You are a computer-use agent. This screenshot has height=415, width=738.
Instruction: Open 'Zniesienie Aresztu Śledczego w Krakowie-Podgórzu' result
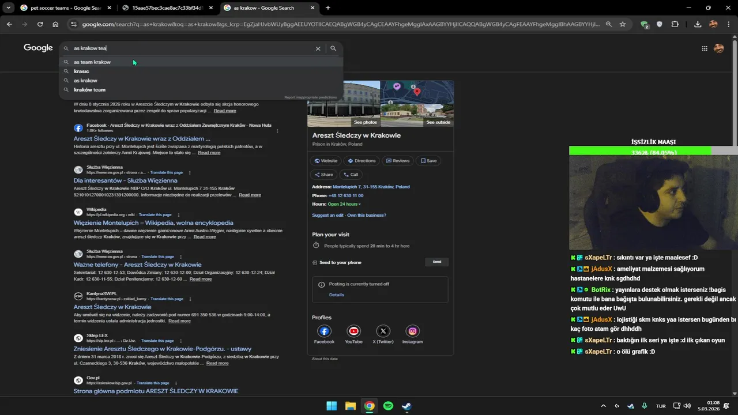[163, 349]
